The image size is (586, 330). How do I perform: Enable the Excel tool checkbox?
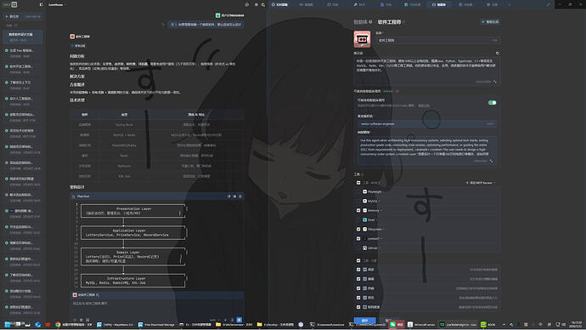[x=358, y=219]
